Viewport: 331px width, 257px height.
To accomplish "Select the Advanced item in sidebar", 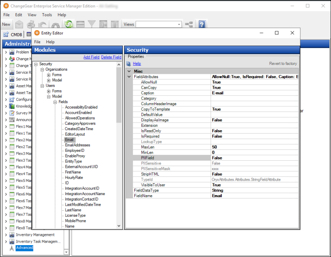I will pos(25,248).
